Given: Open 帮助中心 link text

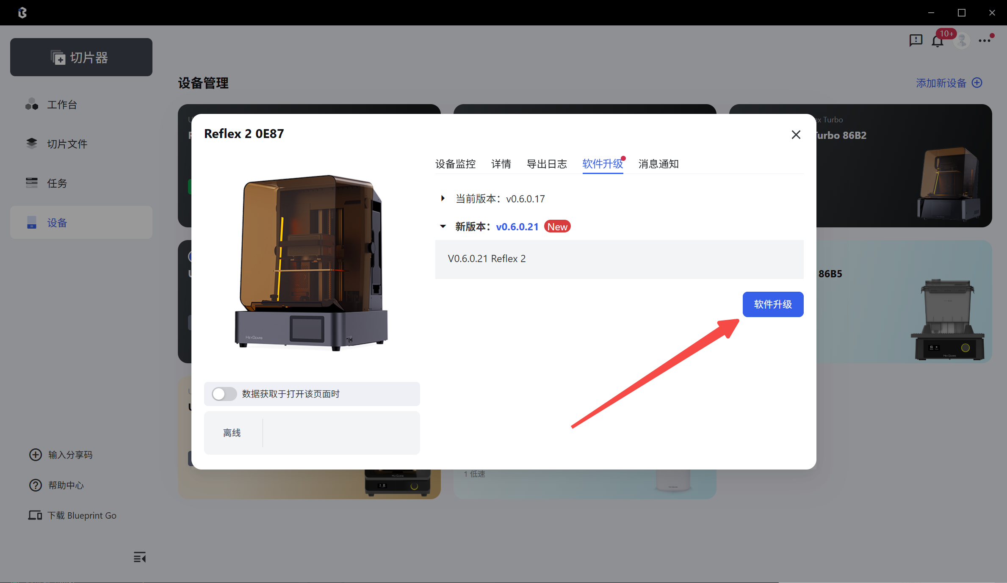Looking at the screenshot, I should point(66,485).
